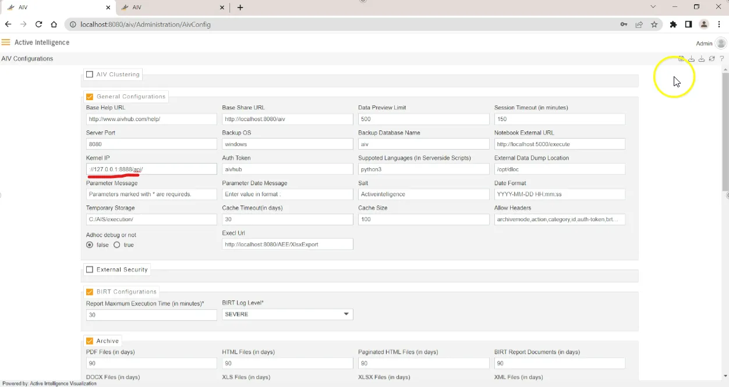Click Date Format field
The height and width of the screenshot is (387, 729).
pyautogui.click(x=560, y=194)
